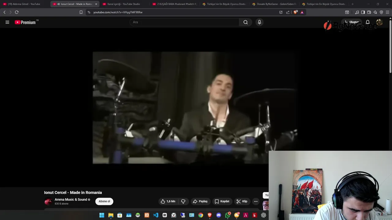
Task: Open the Amma Music & Sound channel avatar
Action: pos(48,202)
